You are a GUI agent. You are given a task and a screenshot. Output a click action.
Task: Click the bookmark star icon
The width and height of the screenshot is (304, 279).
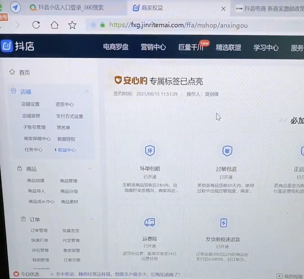click(72, 25)
